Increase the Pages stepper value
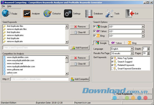The width and height of the screenshot is (154, 105). 148,53
